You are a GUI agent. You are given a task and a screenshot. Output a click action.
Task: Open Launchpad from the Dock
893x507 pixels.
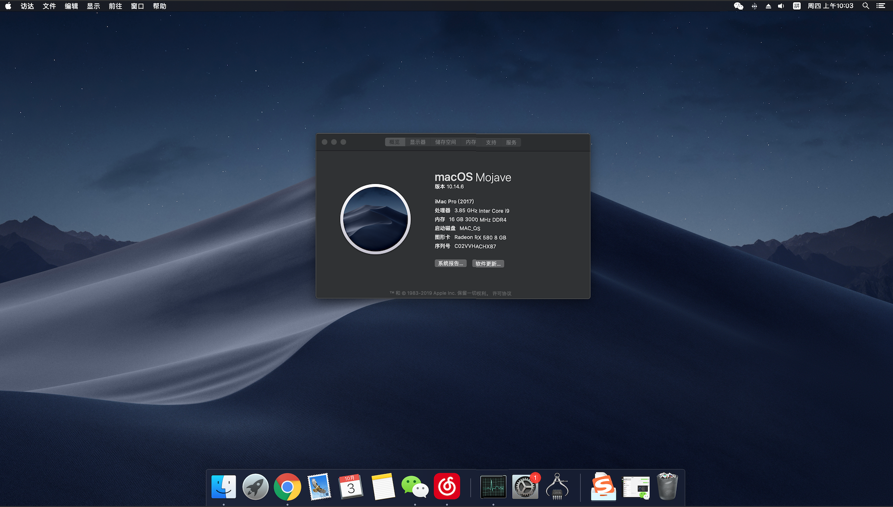tap(256, 486)
